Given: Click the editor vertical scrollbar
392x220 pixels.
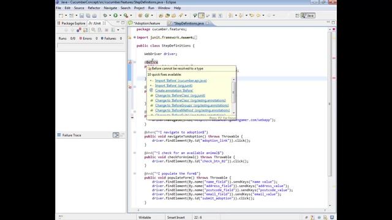Looking at the screenshot, I should (330, 104).
